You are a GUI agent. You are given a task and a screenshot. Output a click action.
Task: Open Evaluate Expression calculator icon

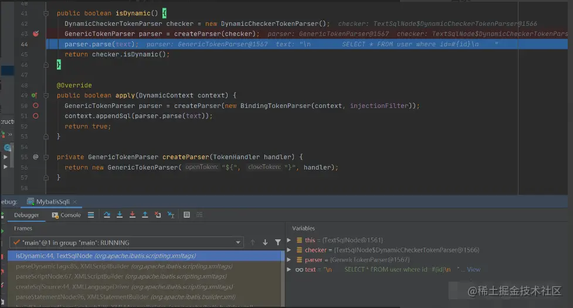click(x=187, y=215)
